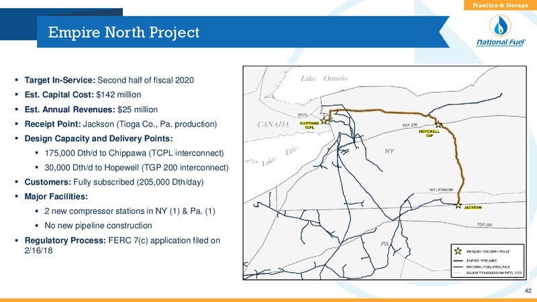This screenshot has width=537, height=302.
Task: Click the National Fuel wordmark
Action: [501, 42]
